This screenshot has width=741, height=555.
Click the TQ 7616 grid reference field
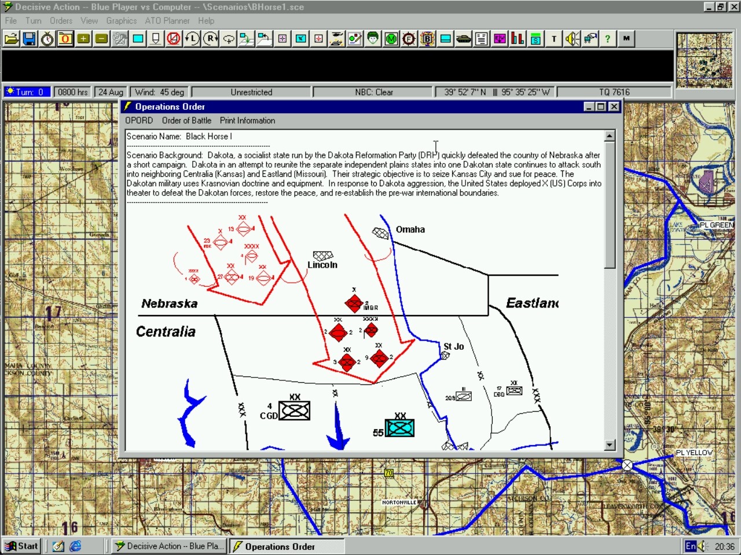coord(614,92)
